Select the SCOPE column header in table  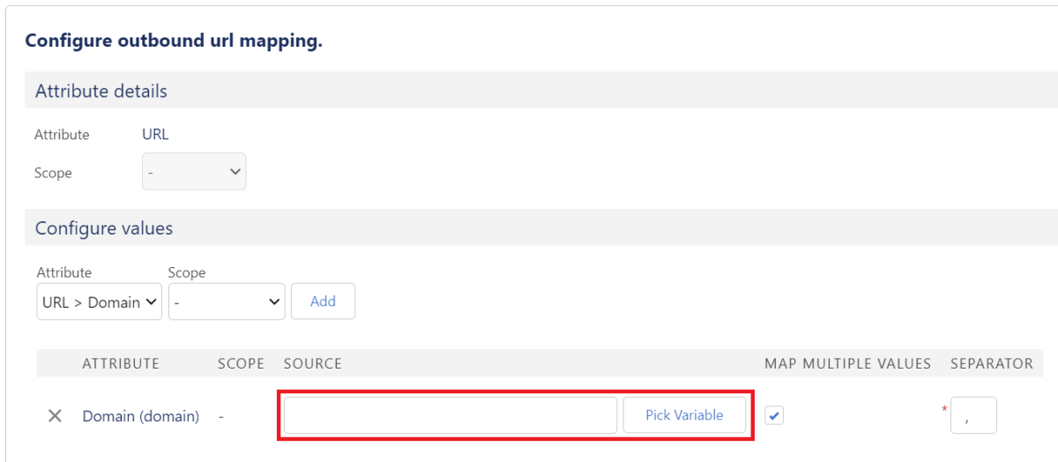point(242,363)
